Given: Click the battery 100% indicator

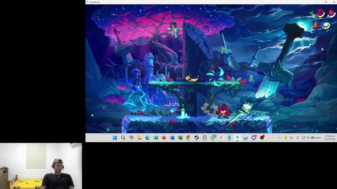Looking at the screenshot, I should point(316,138).
